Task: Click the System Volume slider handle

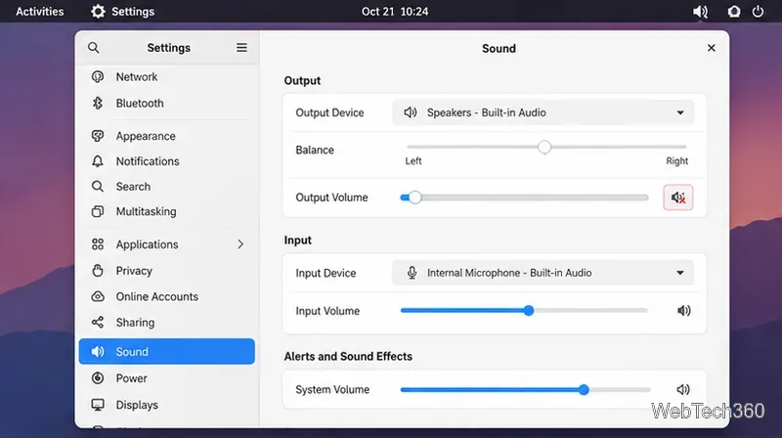Action: 584,390
